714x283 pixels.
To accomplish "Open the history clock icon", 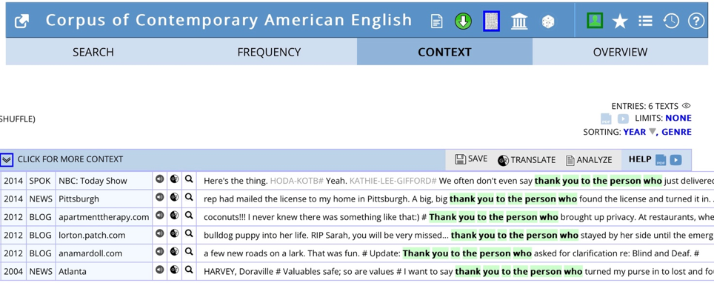I will click(671, 21).
